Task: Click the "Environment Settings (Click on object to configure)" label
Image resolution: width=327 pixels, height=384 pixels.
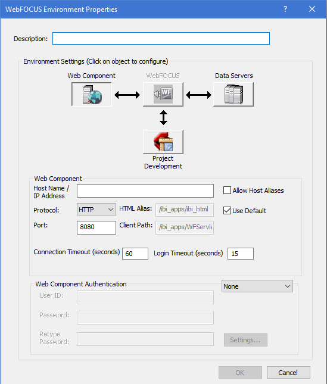Action: click(x=95, y=61)
